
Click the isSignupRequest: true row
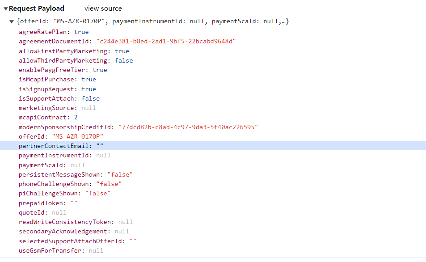[57, 89]
